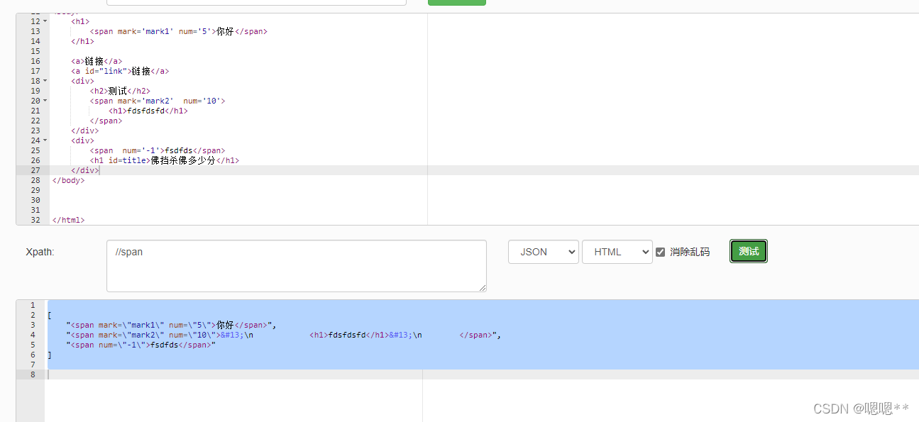The height and width of the screenshot is (422, 919).
Task: Click span mark='mark2' num='10' code line
Action: pyautogui.click(x=158, y=101)
